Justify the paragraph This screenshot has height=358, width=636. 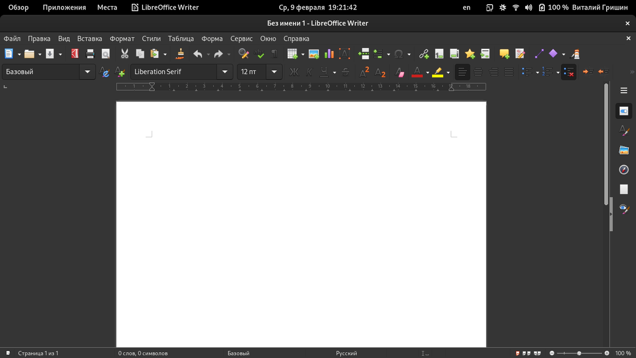pos(509,72)
